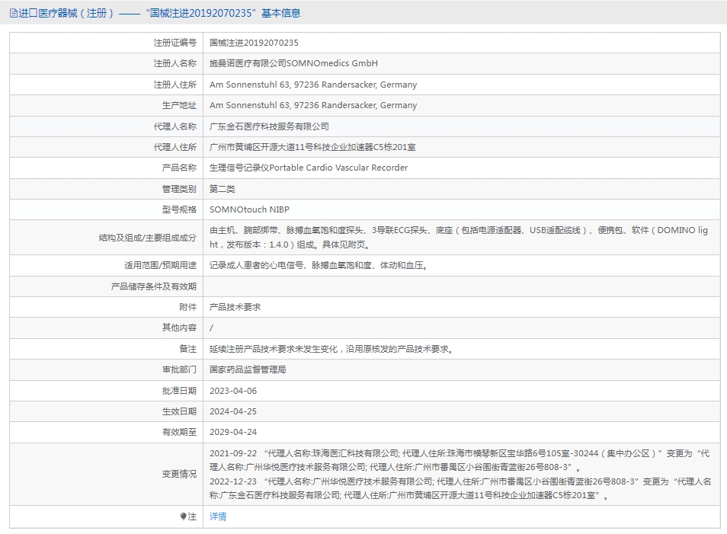
Task: Select agent name 广东金石医疗科技服务有限公司
Action: tap(269, 126)
